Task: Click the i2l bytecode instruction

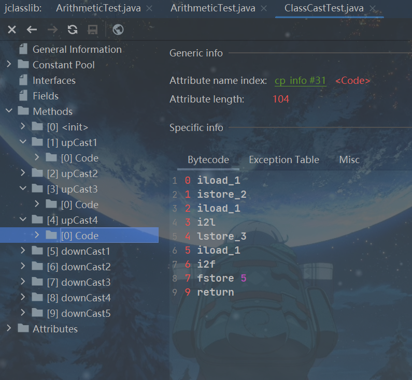Action: (206, 223)
